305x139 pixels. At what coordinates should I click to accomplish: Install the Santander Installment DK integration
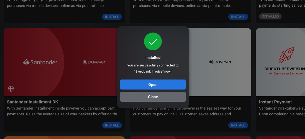(112, 125)
